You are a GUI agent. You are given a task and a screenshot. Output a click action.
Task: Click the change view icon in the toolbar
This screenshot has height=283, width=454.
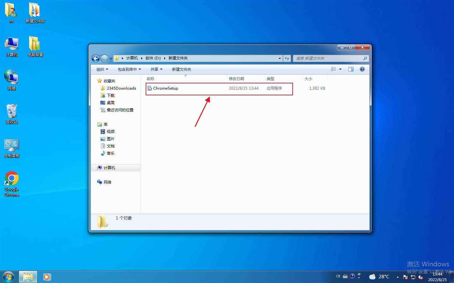point(334,69)
